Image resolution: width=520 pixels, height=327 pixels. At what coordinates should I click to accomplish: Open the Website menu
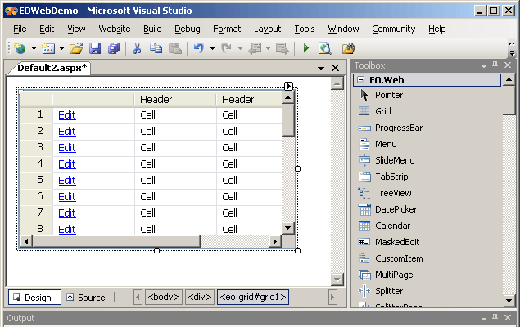tap(115, 29)
